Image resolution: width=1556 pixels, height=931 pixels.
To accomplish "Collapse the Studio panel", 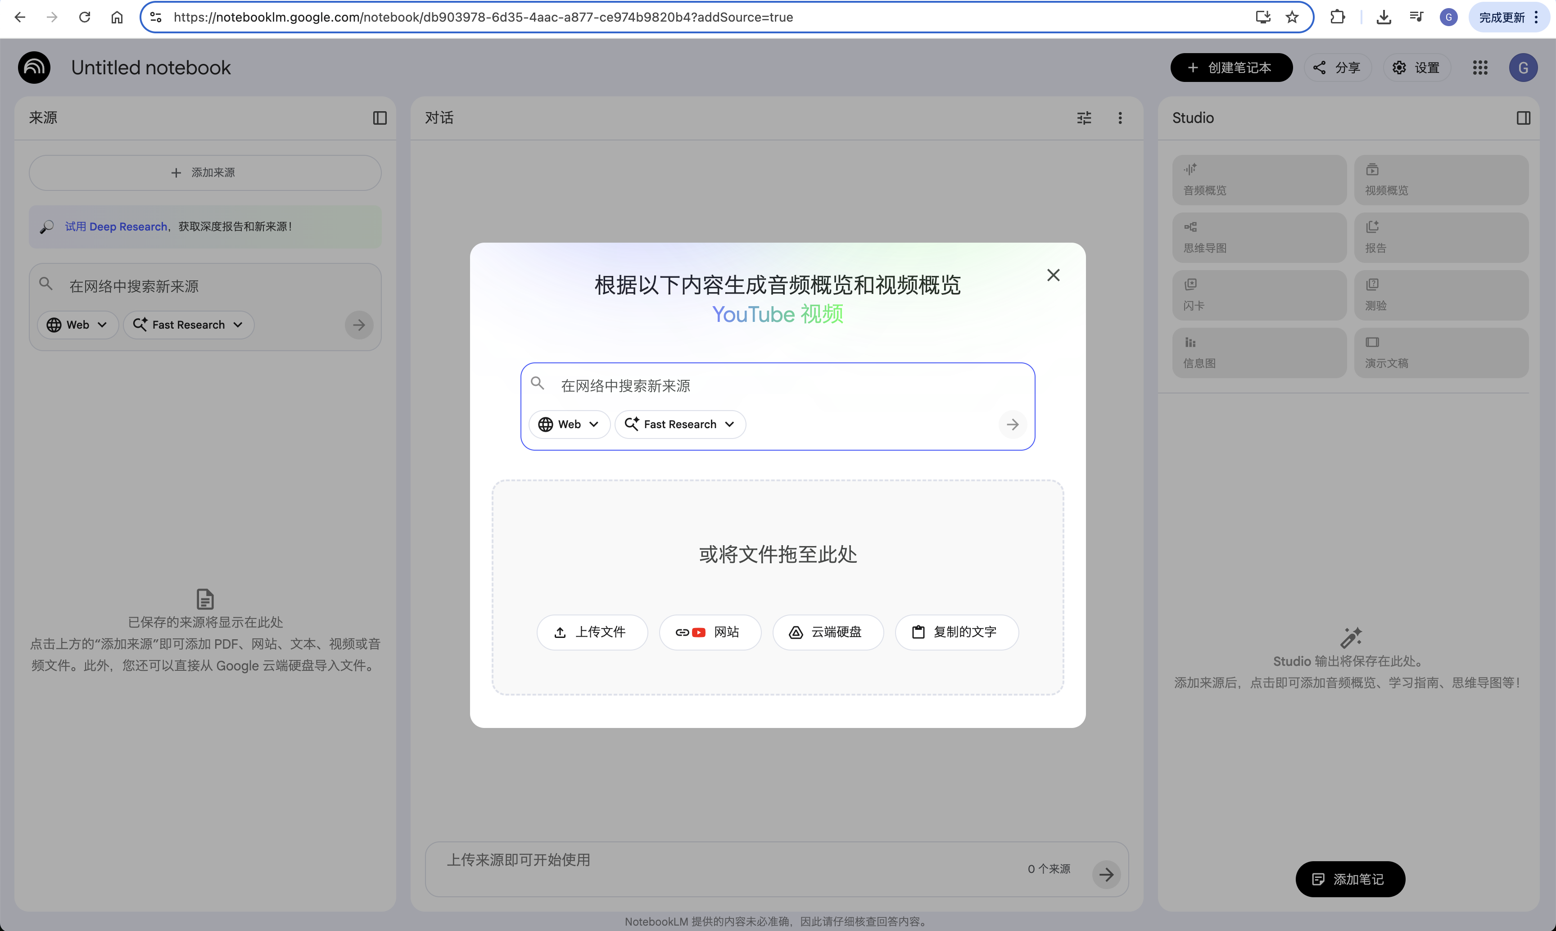I will [x=1524, y=118].
